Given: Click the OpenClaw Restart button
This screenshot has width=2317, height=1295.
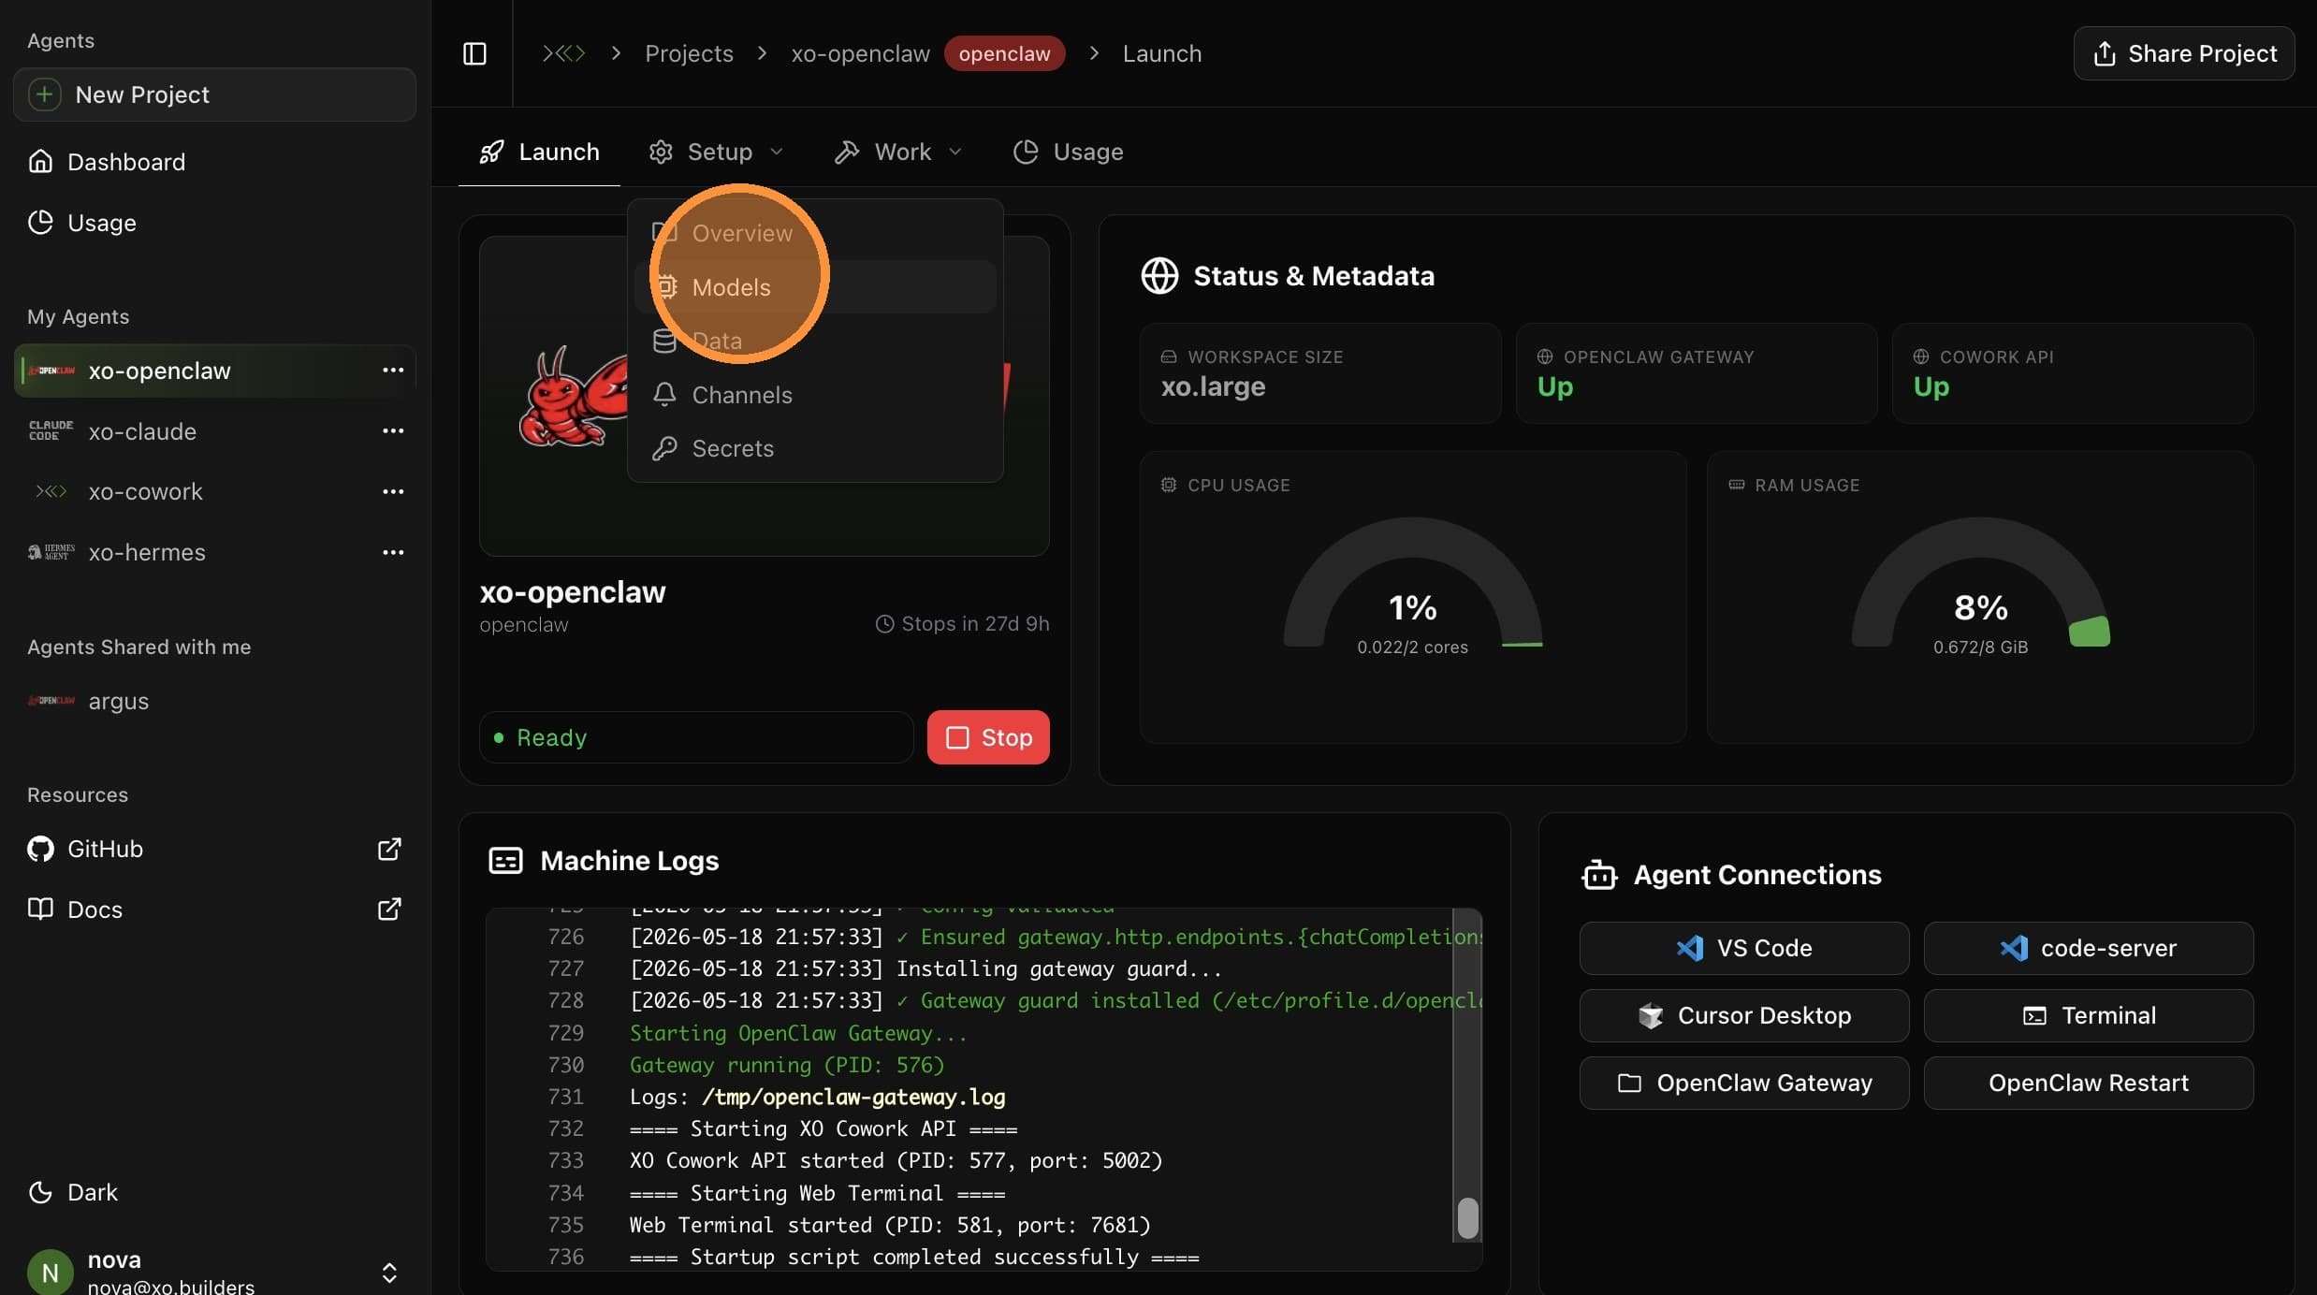Looking at the screenshot, I should (x=2089, y=1083).
